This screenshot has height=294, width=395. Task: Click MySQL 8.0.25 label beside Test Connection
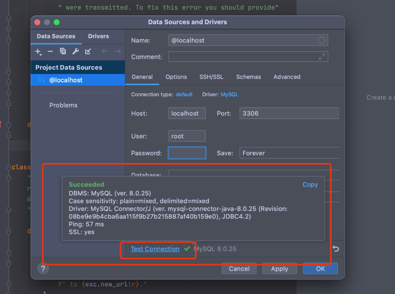215,249
